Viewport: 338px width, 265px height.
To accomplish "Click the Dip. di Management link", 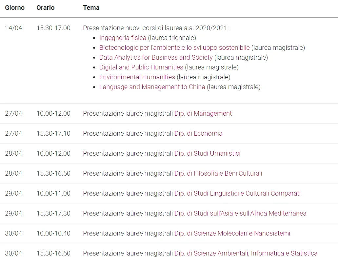I will 203,113.
